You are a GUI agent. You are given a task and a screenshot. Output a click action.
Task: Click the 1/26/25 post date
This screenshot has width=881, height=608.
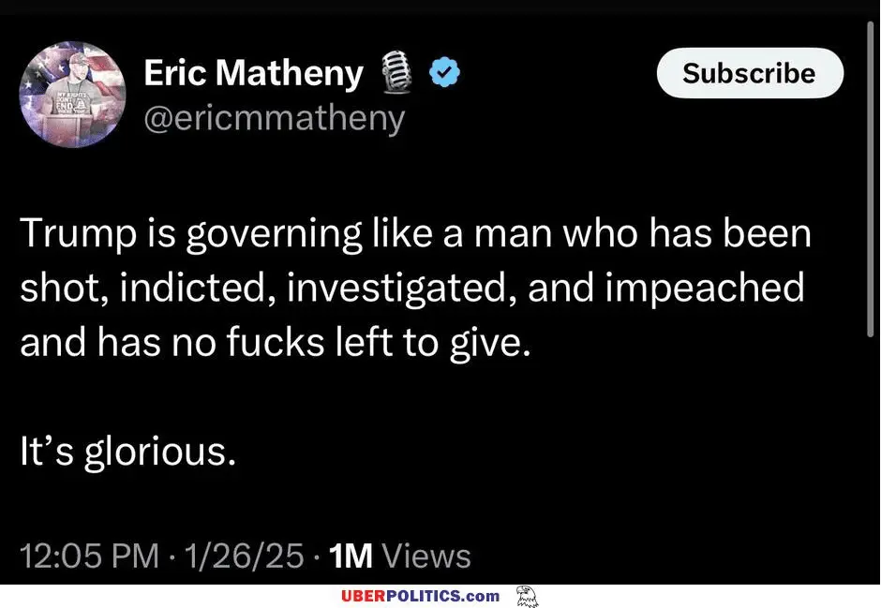245,556
